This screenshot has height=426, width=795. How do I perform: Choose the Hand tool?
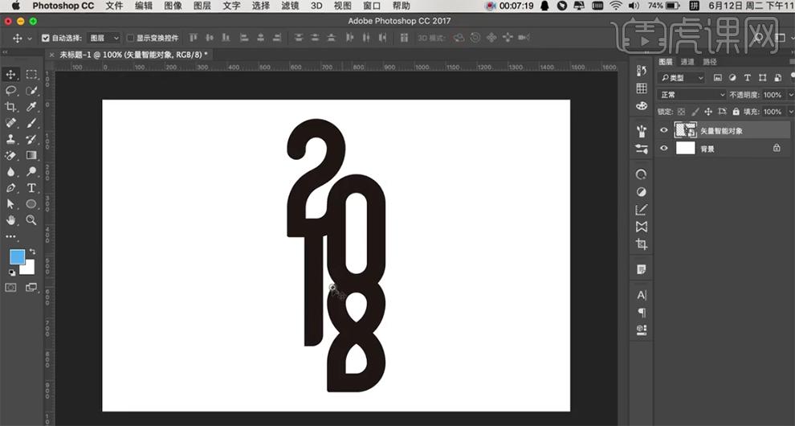click(11, 219)
